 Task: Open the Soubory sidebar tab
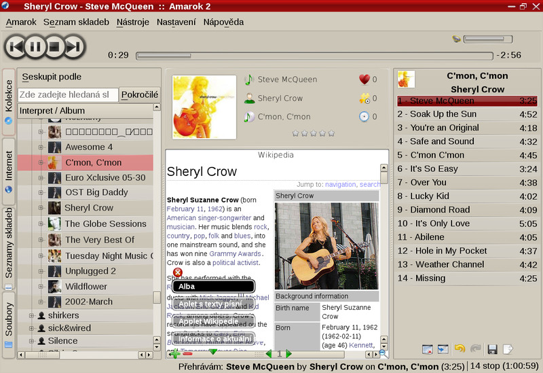[9, 325]
